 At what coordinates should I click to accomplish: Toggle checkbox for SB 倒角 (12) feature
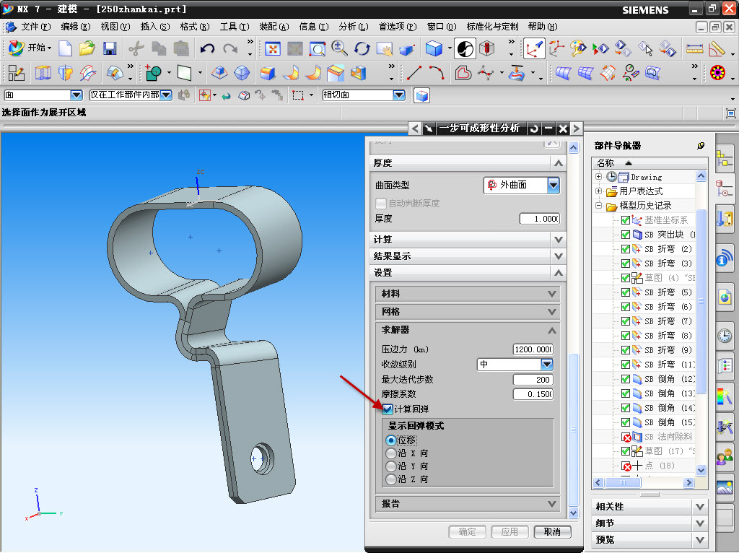pos(626,379)
